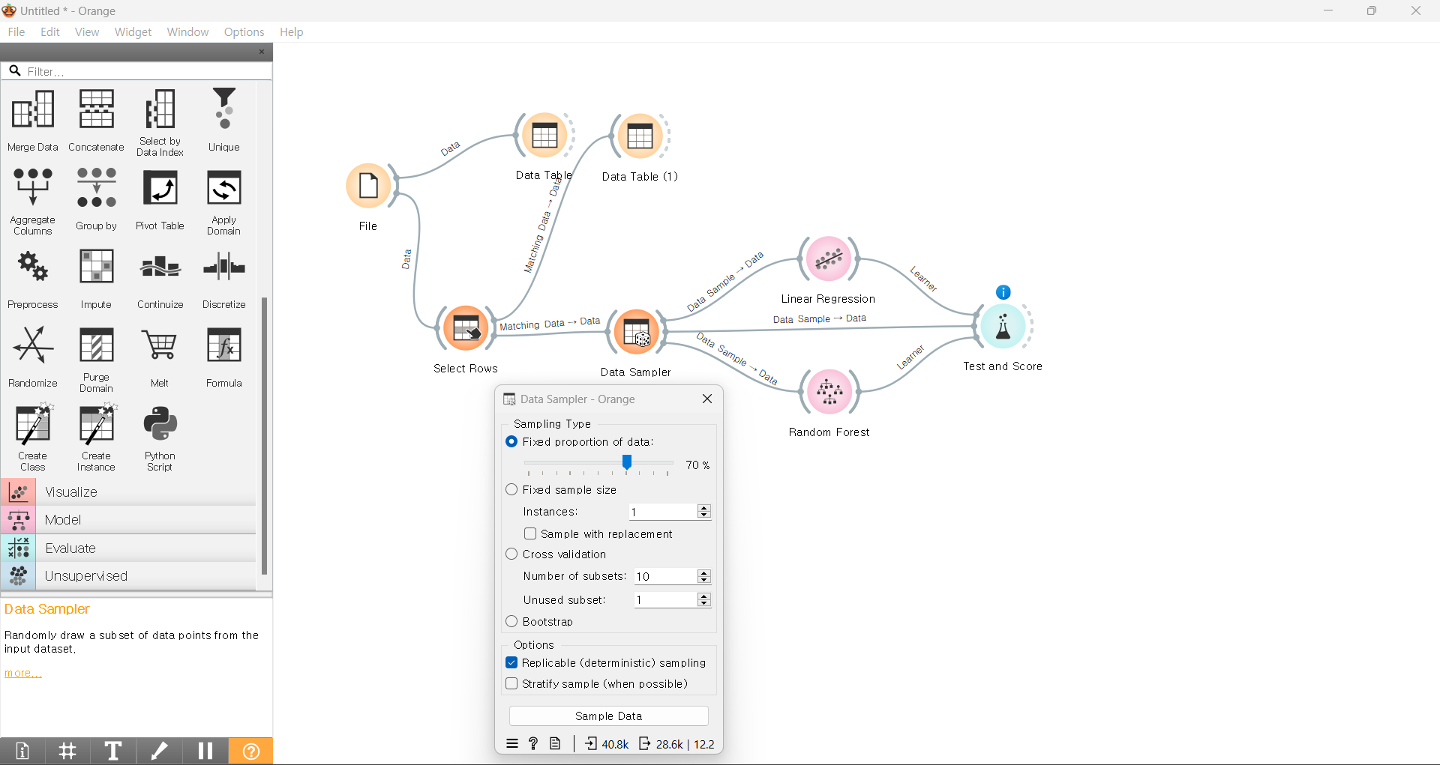Select the Apply Domain widget
This screenshot has width=1440, height=765.
pyautogui.click(x=223, y=201)
